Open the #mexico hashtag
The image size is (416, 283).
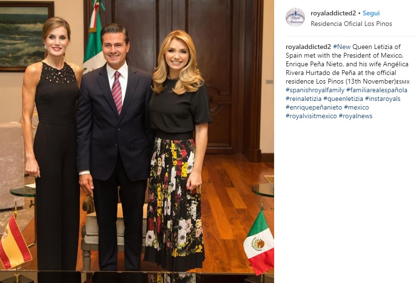pyautogui.click(x=356, y=107)
